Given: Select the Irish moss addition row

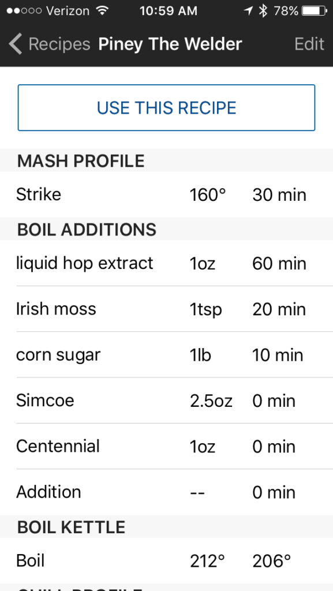Looking at the screenshot, I should (x=166, y=309).
